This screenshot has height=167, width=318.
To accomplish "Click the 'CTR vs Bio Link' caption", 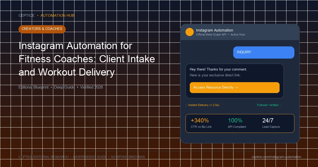I will pos(201,127).
